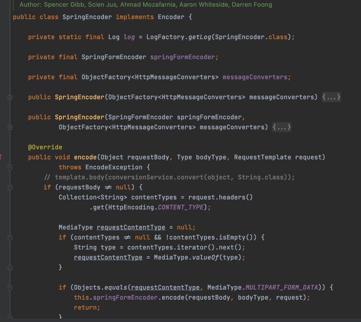The height and width of the screenshot is (322, 361).
Task: Place caret on the commented template.body line
Action: pyautogui.click(x=169, y=177)
